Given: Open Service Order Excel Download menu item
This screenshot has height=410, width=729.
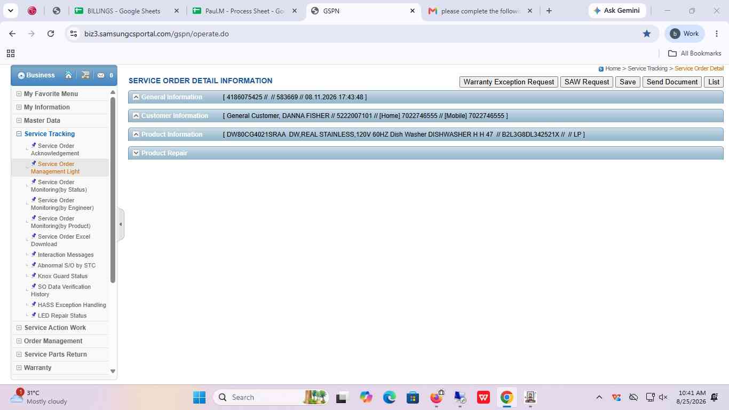Looking at the screenshot, I should click(60, 240).
